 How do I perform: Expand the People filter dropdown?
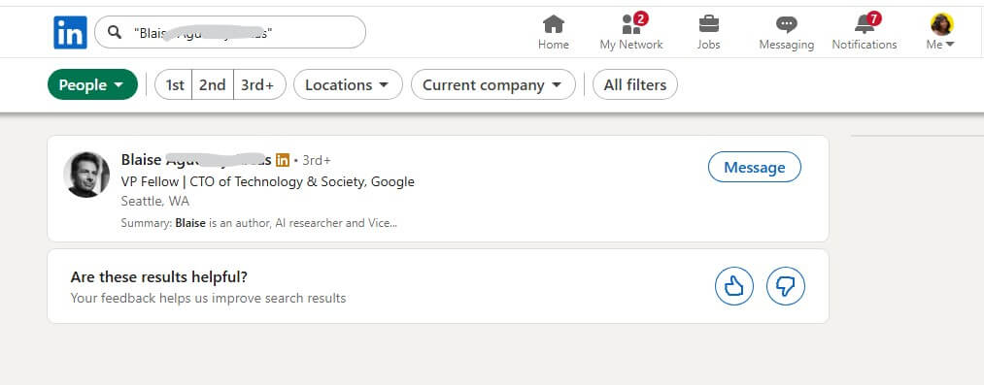click(x=92, y=84)
